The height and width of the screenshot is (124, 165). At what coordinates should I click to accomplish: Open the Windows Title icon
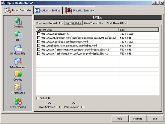(18, 48)
